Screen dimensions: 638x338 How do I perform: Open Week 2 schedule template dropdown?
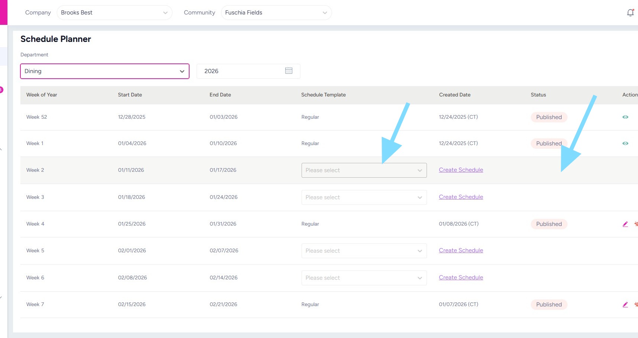point(364,170)
